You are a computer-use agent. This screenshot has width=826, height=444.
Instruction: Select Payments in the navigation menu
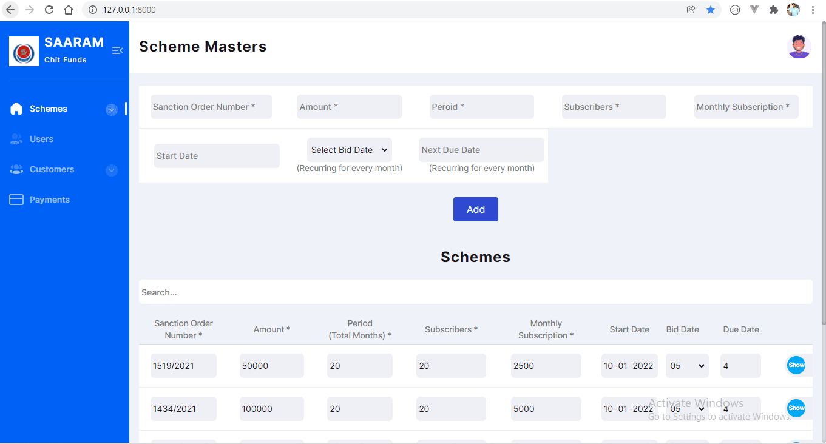pyautogui.click(x=49, y=199)
